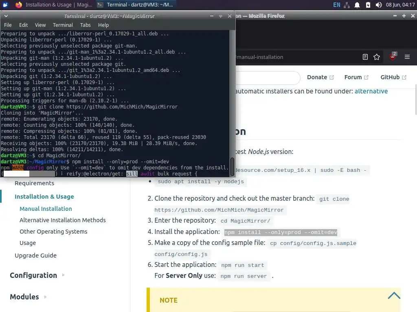Open the terminal Edit menu
This screenshot has width=417, height=312.
(x=23, y=25)
